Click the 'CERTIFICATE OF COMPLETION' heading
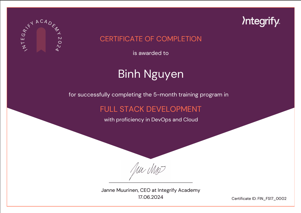This screenshot has width=301, height=213. tap(151, 39)
